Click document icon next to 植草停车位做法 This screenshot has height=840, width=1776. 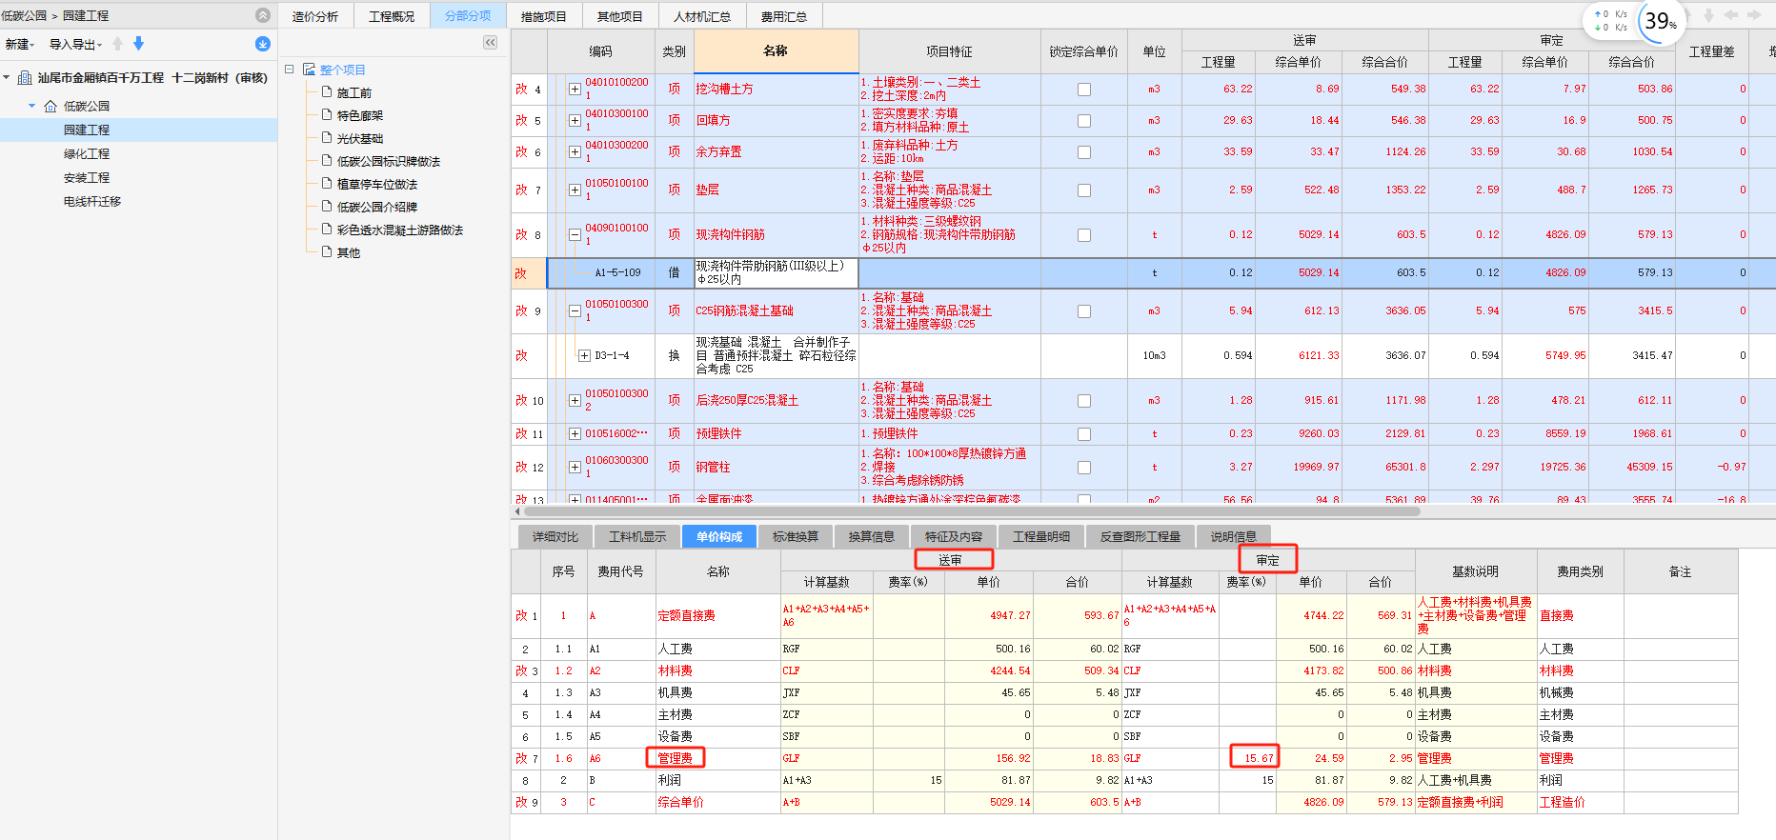327,184
